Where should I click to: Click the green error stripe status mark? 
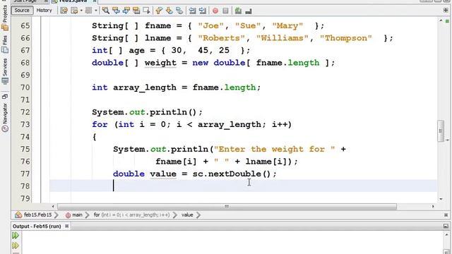pos(447,21)
